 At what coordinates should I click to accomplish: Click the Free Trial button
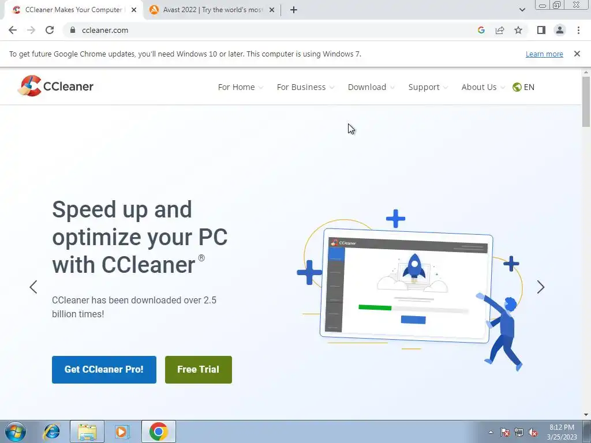199,370
